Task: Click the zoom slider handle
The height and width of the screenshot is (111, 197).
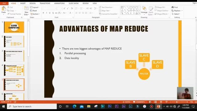Action: click(177, 102)
